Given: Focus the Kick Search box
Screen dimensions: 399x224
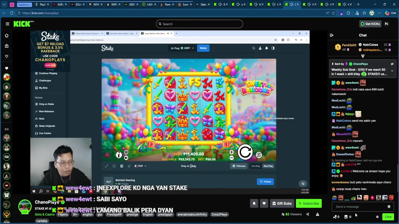Looking at the screenshot, I should 199,24.
